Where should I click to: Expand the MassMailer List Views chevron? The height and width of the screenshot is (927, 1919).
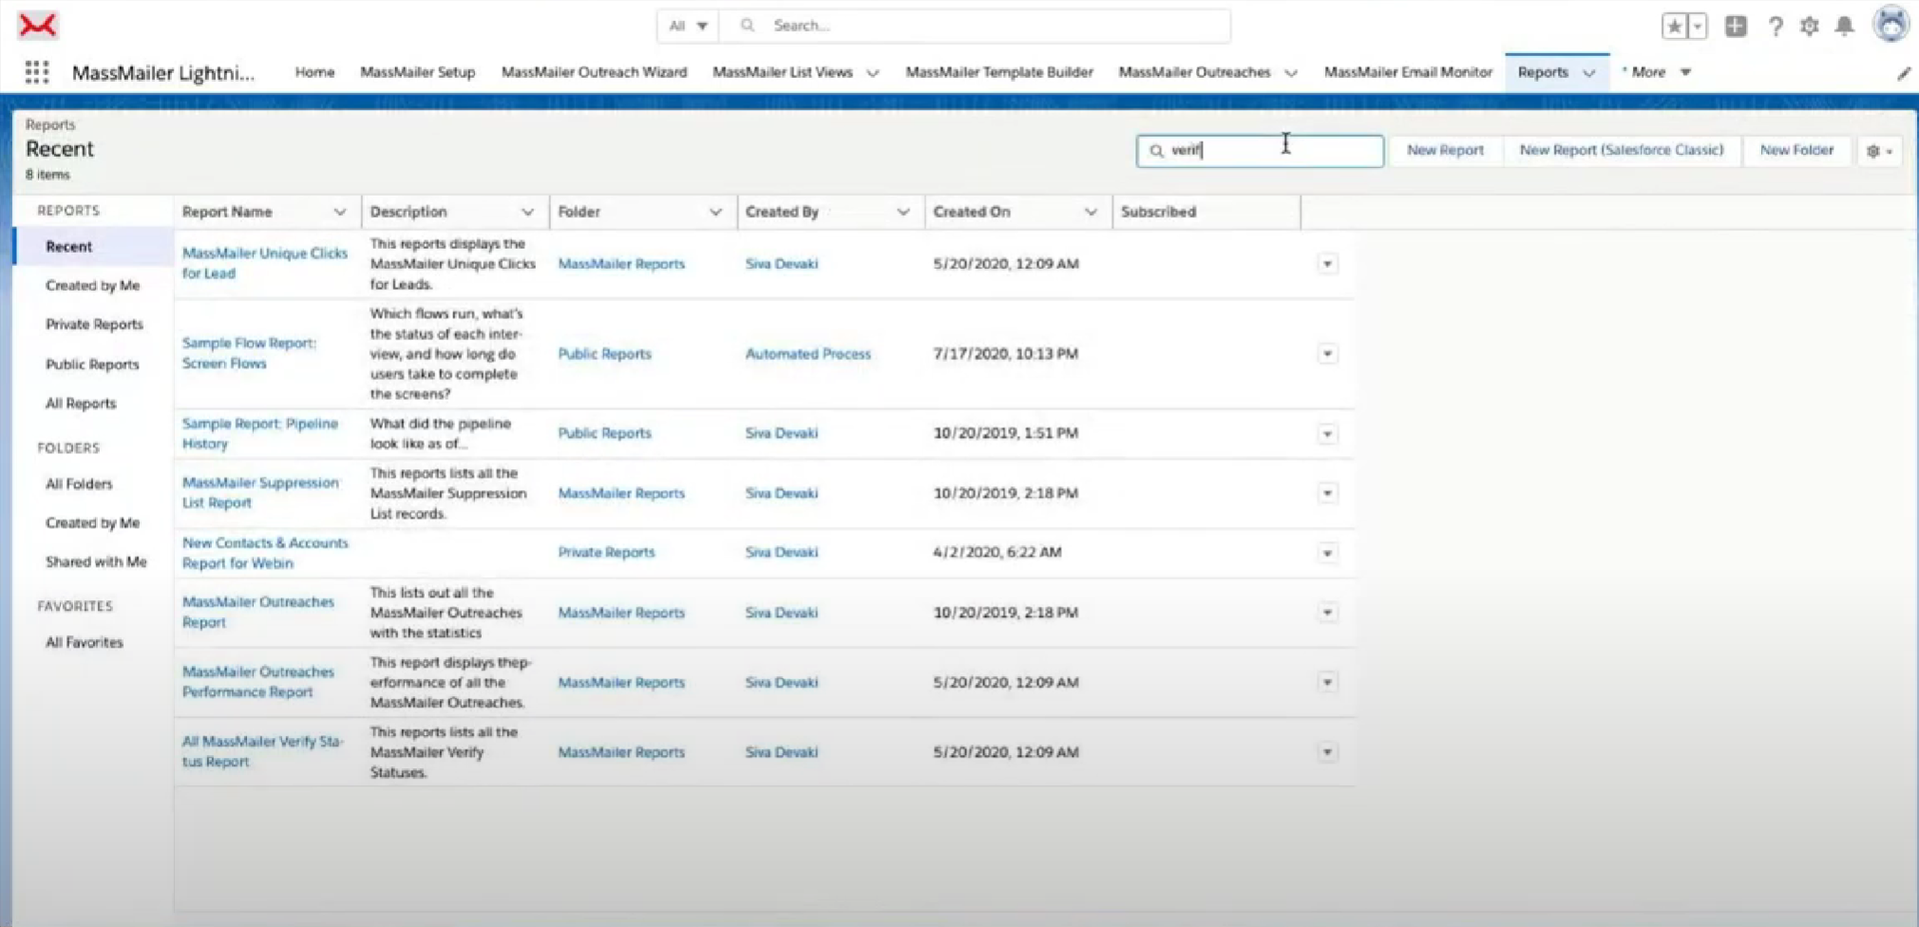[x=873, y=73]
